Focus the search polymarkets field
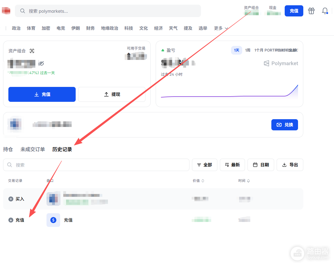The width and height of the screenshot is (334, 266). (108, 11)
